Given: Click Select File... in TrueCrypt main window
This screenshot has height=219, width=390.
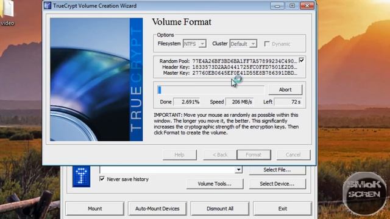Looking at the screenshot, I should pos(277,170).
